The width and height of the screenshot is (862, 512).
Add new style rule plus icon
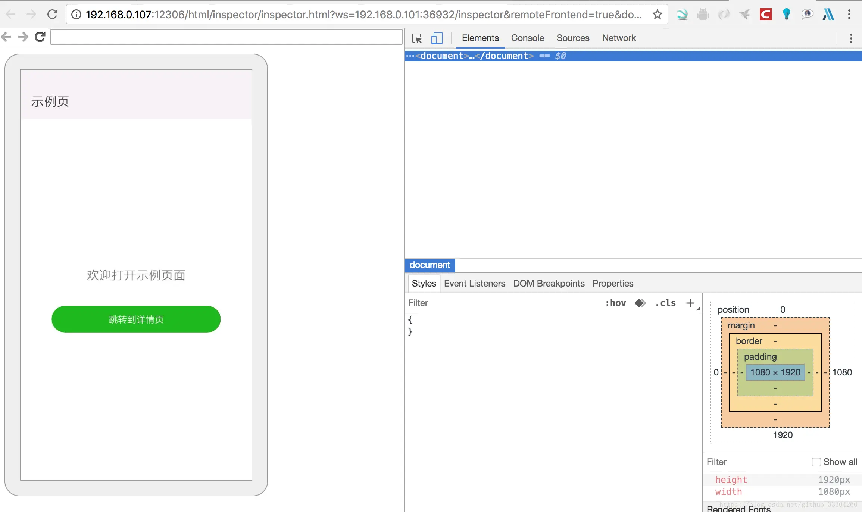click(x=690, y=303)
